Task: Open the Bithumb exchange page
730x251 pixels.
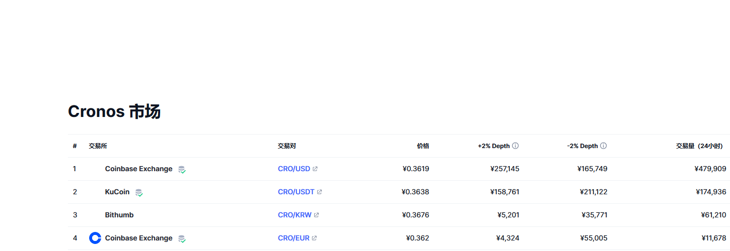Action: pyautogui.click(x=119, y=215)
